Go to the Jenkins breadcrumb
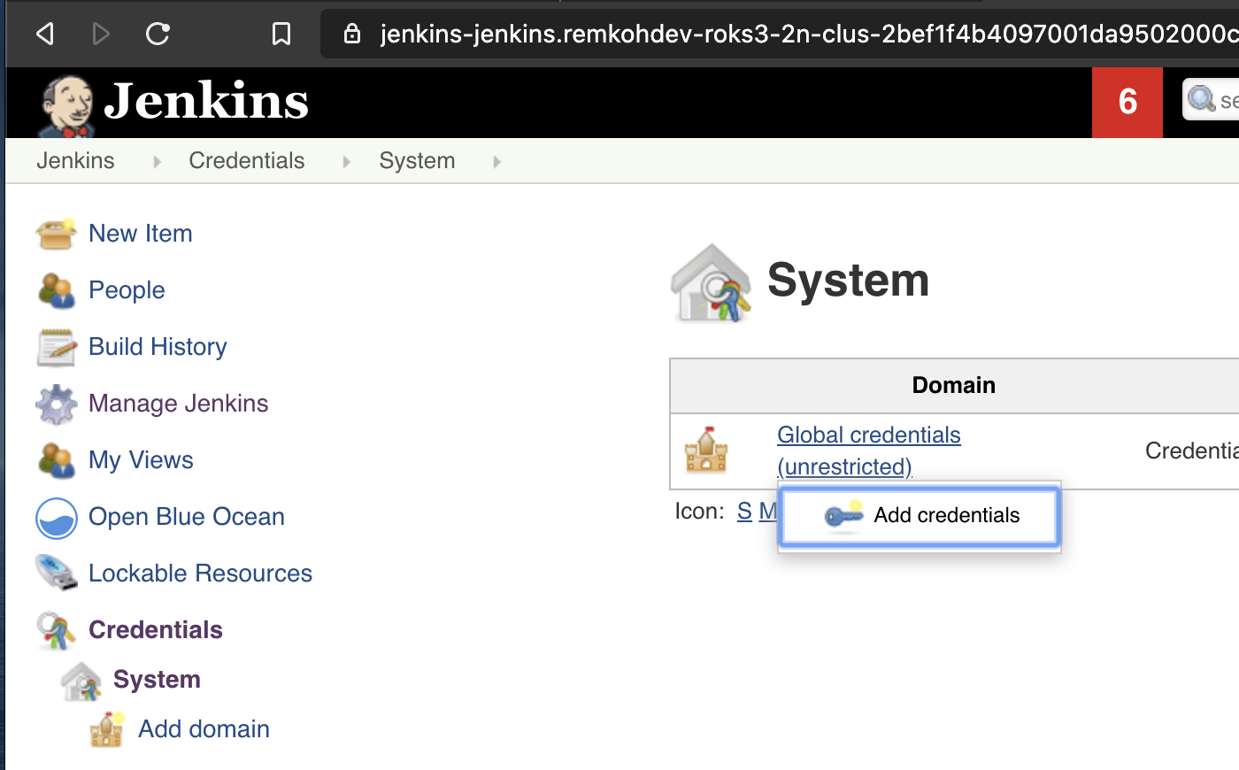This screenshot has height=770, width=1239. (x=75, y=160)
